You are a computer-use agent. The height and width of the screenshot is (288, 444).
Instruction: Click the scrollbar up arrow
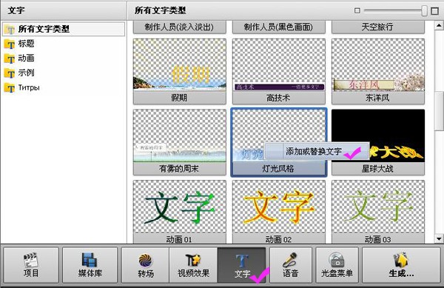click(439, 25)
